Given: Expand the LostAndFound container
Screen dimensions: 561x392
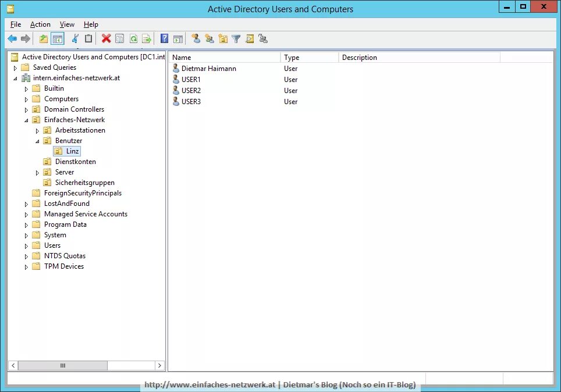Looking at the screenshot, I should (26, 204).
